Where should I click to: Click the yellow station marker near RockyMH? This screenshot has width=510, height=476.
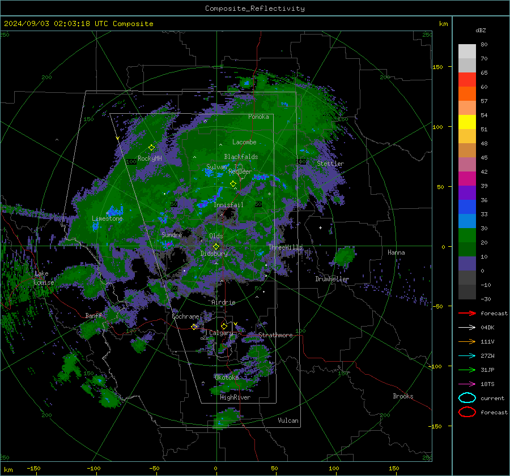tap(151, 148)
